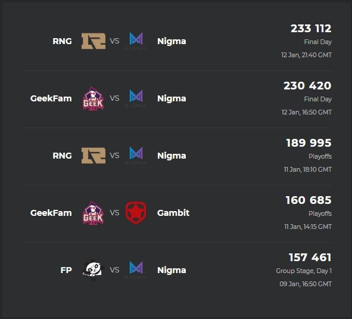Click the Group Stage, Day 1 label
This screenshot has width=352, height=319.
[x=304, y=271]
